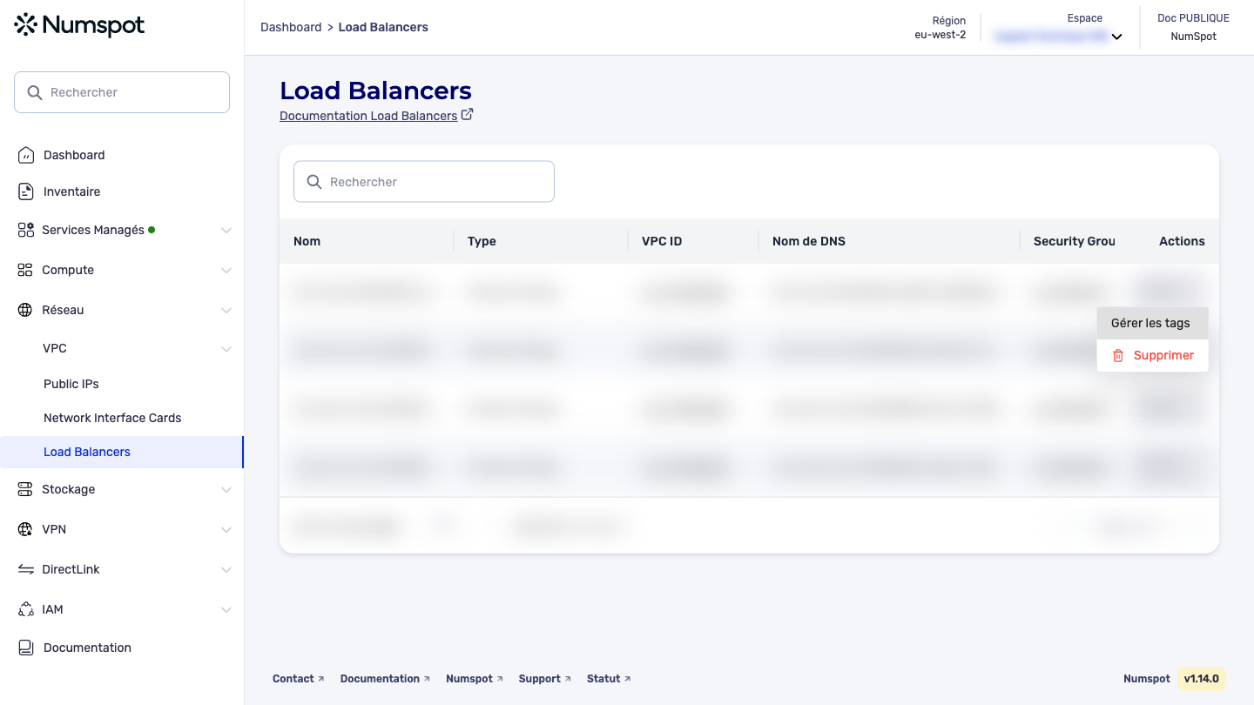This screenshot has width=1254, height=705.
Task: Open Public IPs in sidebar
Action: (x=71, y=384)
